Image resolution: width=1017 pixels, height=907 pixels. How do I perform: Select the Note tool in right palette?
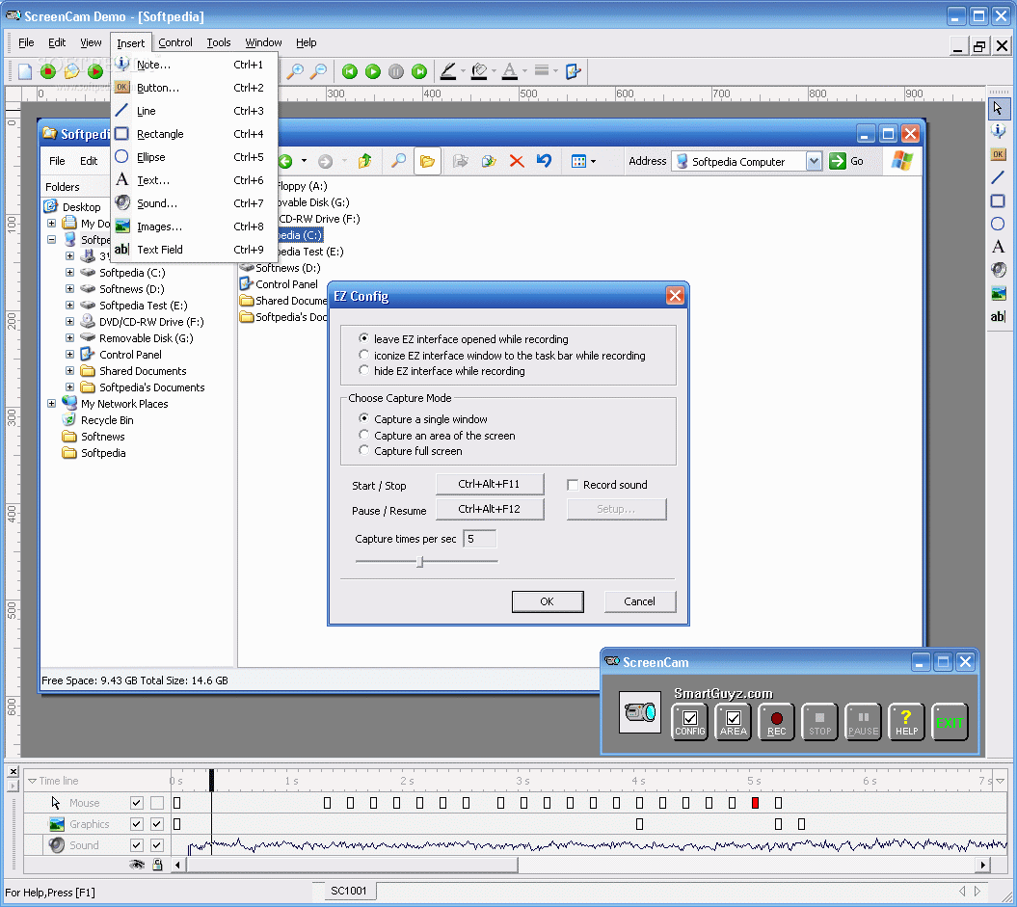point(998,131)
